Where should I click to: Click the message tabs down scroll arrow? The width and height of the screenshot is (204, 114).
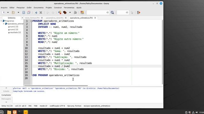(6, 102)
